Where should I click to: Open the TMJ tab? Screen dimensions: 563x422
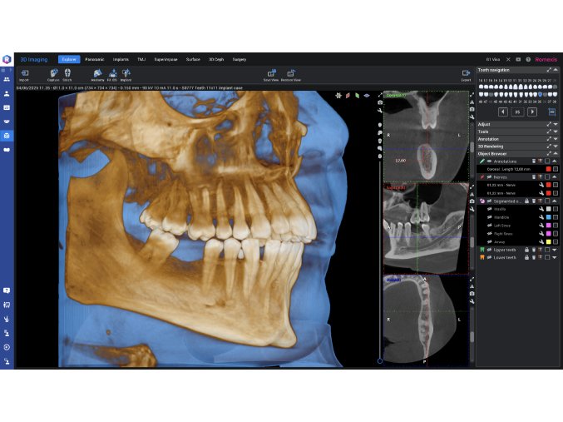(141, 60)
